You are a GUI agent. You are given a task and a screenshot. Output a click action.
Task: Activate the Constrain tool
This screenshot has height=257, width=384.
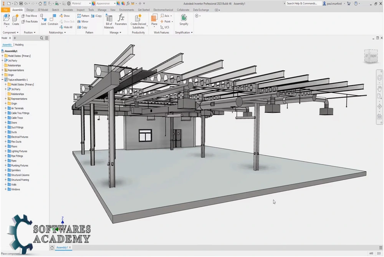(53, 20)
